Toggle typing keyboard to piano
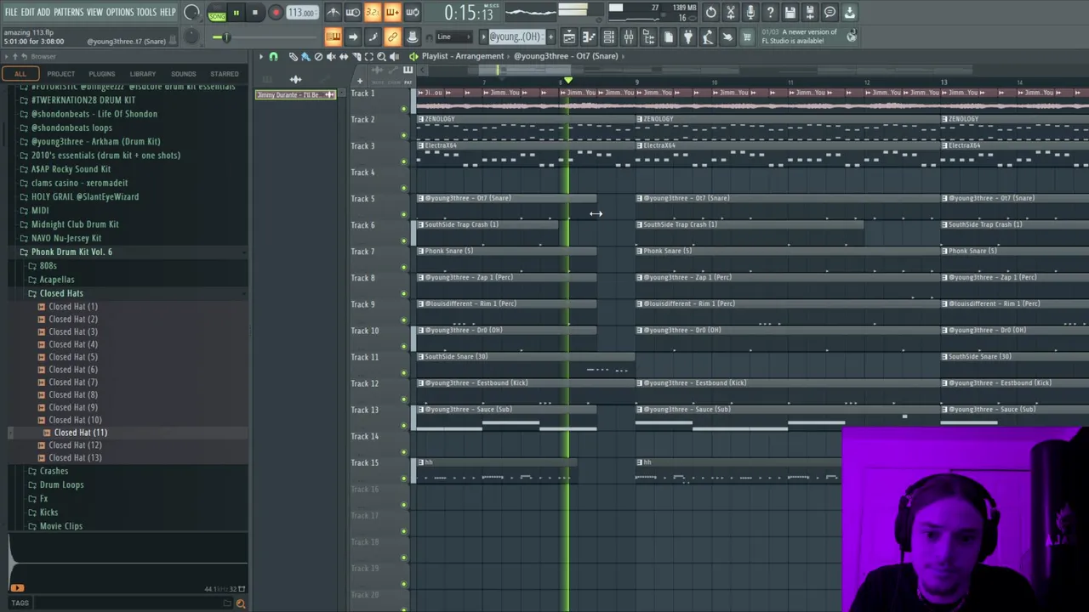Image resolution: width=1089 pixels, height=612 pixels. [x=333, y=37]
